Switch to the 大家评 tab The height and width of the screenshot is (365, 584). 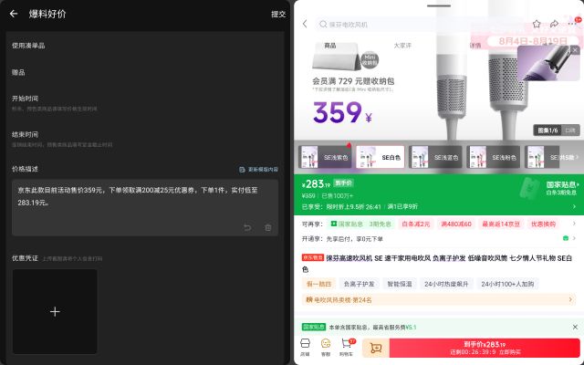402,46
